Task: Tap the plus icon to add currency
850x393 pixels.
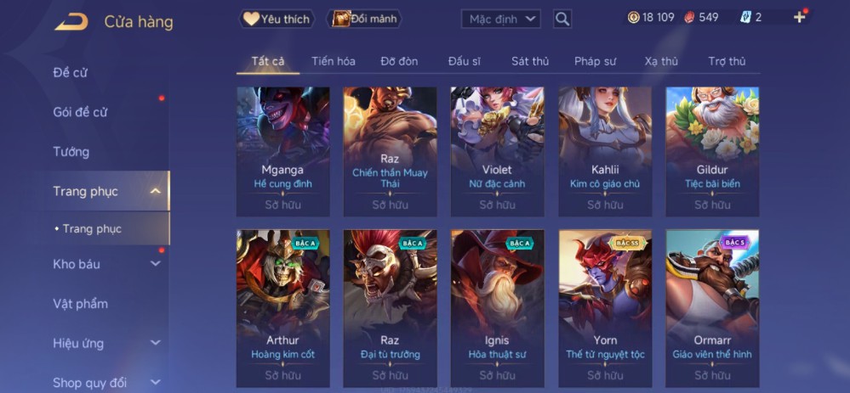Action: pyautogui.click(x=800, y=17)
